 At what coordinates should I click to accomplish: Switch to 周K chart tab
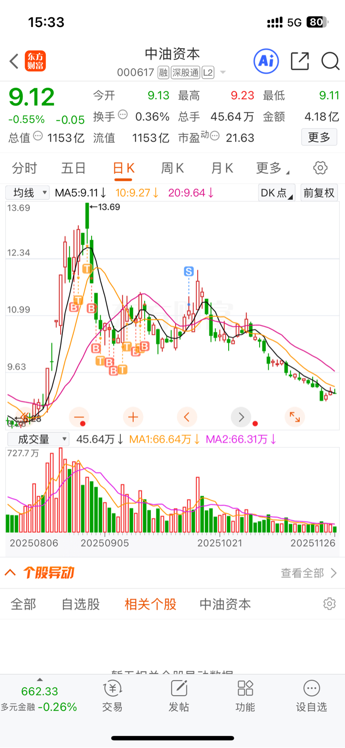pos(172,168)
